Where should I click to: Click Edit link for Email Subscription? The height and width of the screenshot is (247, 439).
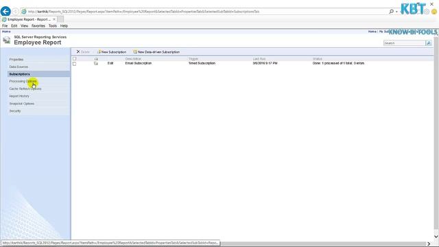[x=110, y=63]
